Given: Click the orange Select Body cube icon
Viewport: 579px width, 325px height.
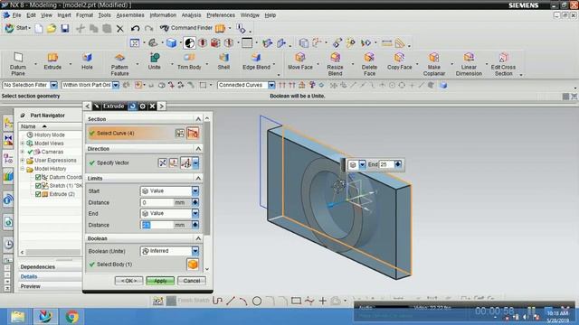Looking at the screenshot, I should [193, 265].
